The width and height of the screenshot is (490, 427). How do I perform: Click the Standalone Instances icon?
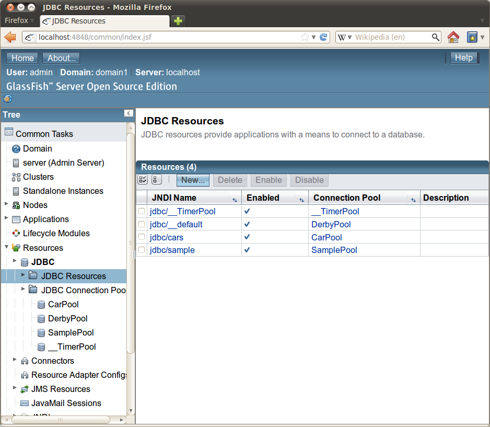[x=16, y=191]
